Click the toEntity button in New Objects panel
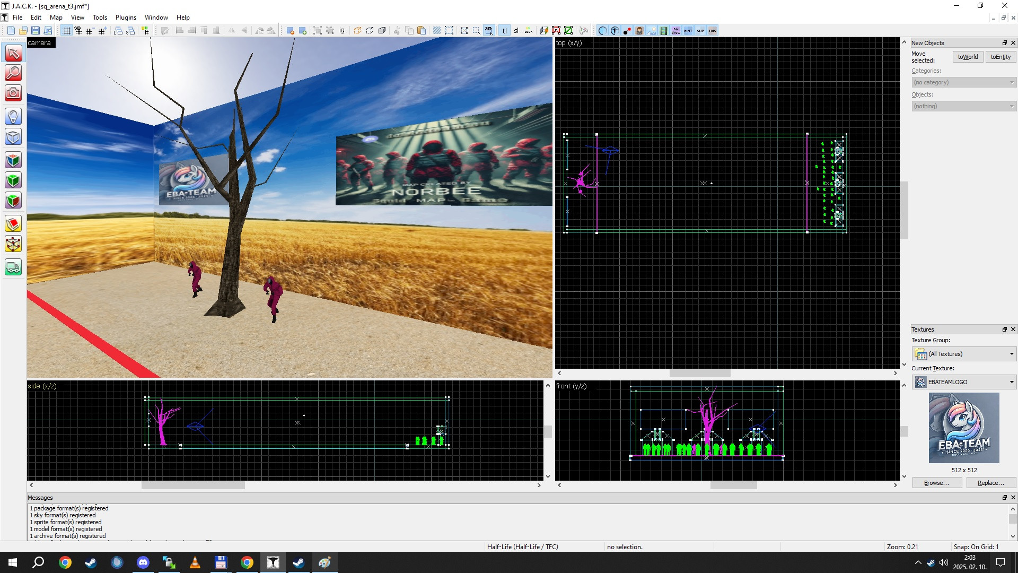The width and height of the screenshot is (1018, 573). [1000, 57]
